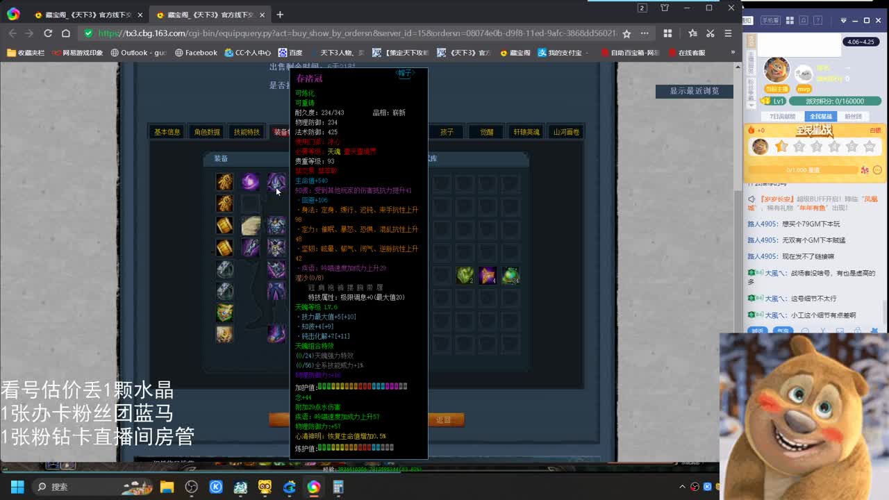Screen dimensions: 889x500
Task: Open the 百度 bookmark
Action: (290, 53)
